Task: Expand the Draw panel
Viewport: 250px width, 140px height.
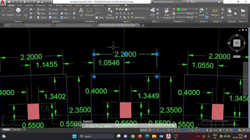Action: click(x=18, y=21)
